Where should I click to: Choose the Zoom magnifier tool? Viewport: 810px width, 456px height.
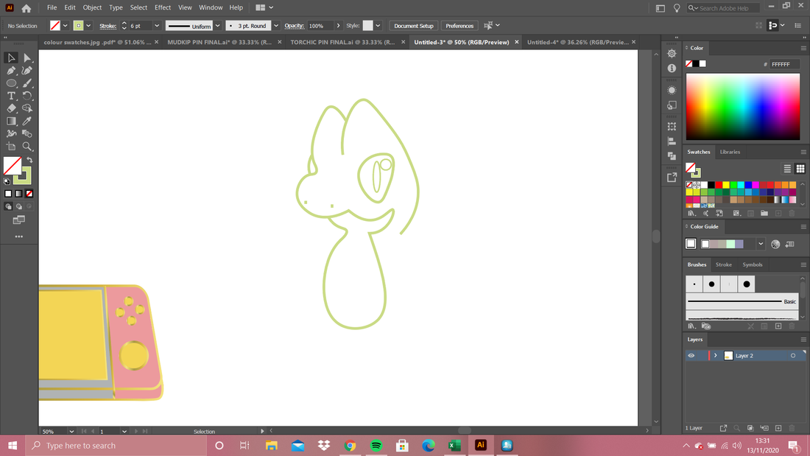pyautogui.click(x=27, y=147)
